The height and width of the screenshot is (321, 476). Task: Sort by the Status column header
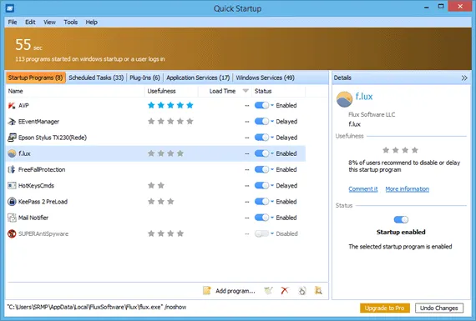(x=278, y=91)
